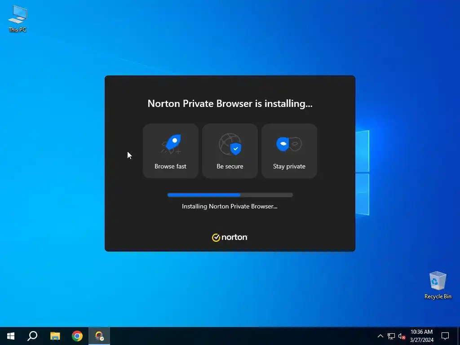The image size is (460, 345).
Task: Click the 'Installing Norton Private Browser...' status text
Action: 230,206
